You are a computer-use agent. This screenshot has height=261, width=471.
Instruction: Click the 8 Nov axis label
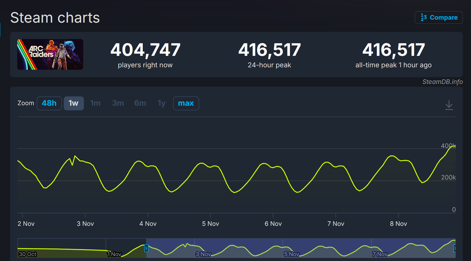(x=398, y=224)
